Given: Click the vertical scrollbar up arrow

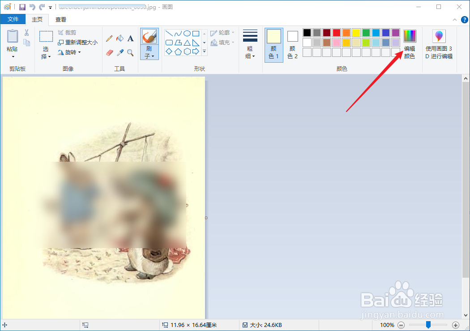Looking at the screenshot, I should point(466,78).
